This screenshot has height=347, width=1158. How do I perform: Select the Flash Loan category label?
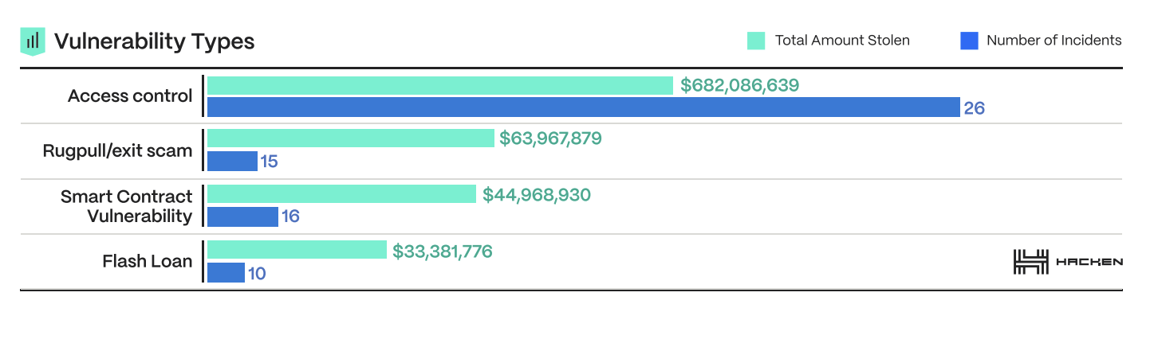pyautogui.click(x=148, y=261)
